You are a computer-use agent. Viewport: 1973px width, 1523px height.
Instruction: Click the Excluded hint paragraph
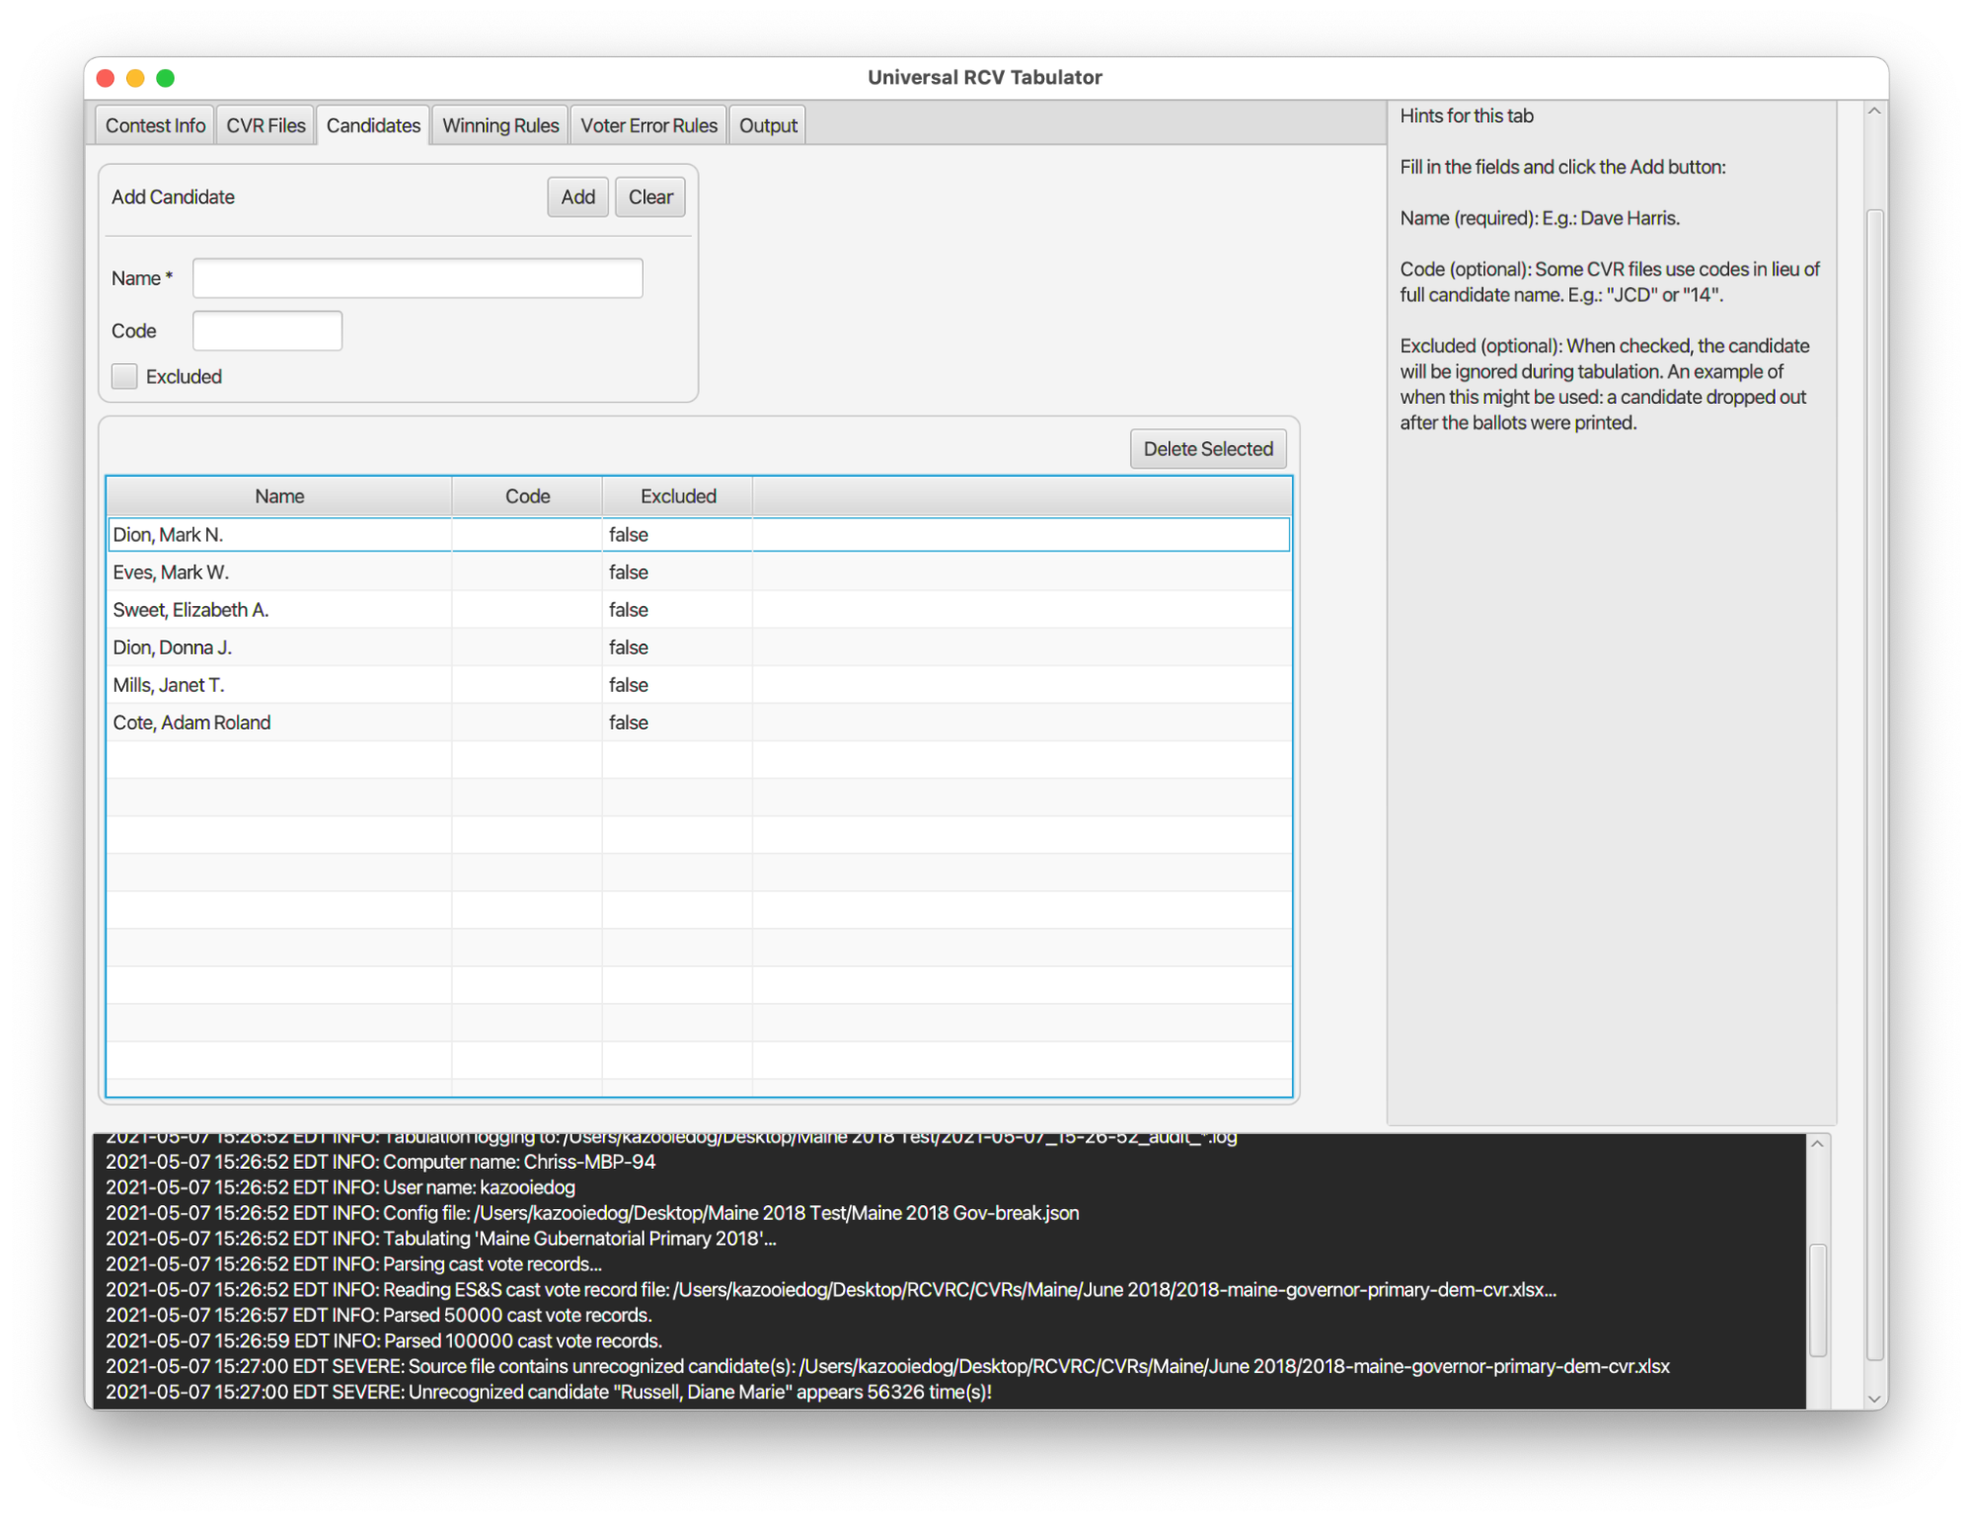[x=1606, y=384]
